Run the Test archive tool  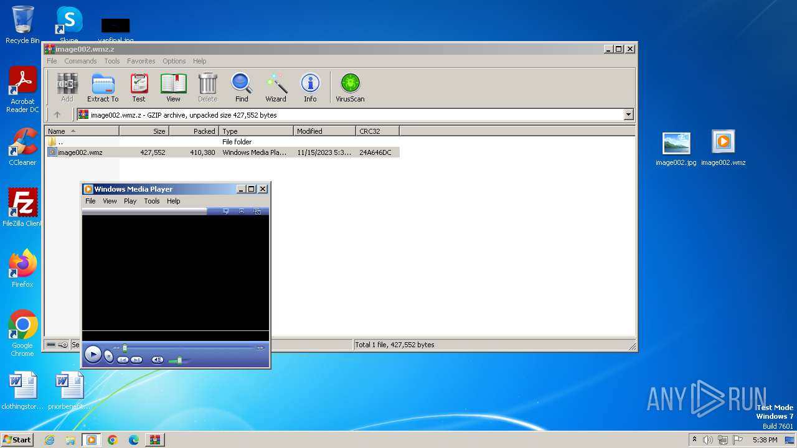(x=139, y=88)
